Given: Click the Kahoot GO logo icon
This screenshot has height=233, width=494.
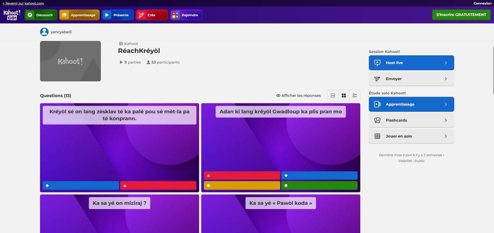Looking at the screenshot, I should [12, 15].
